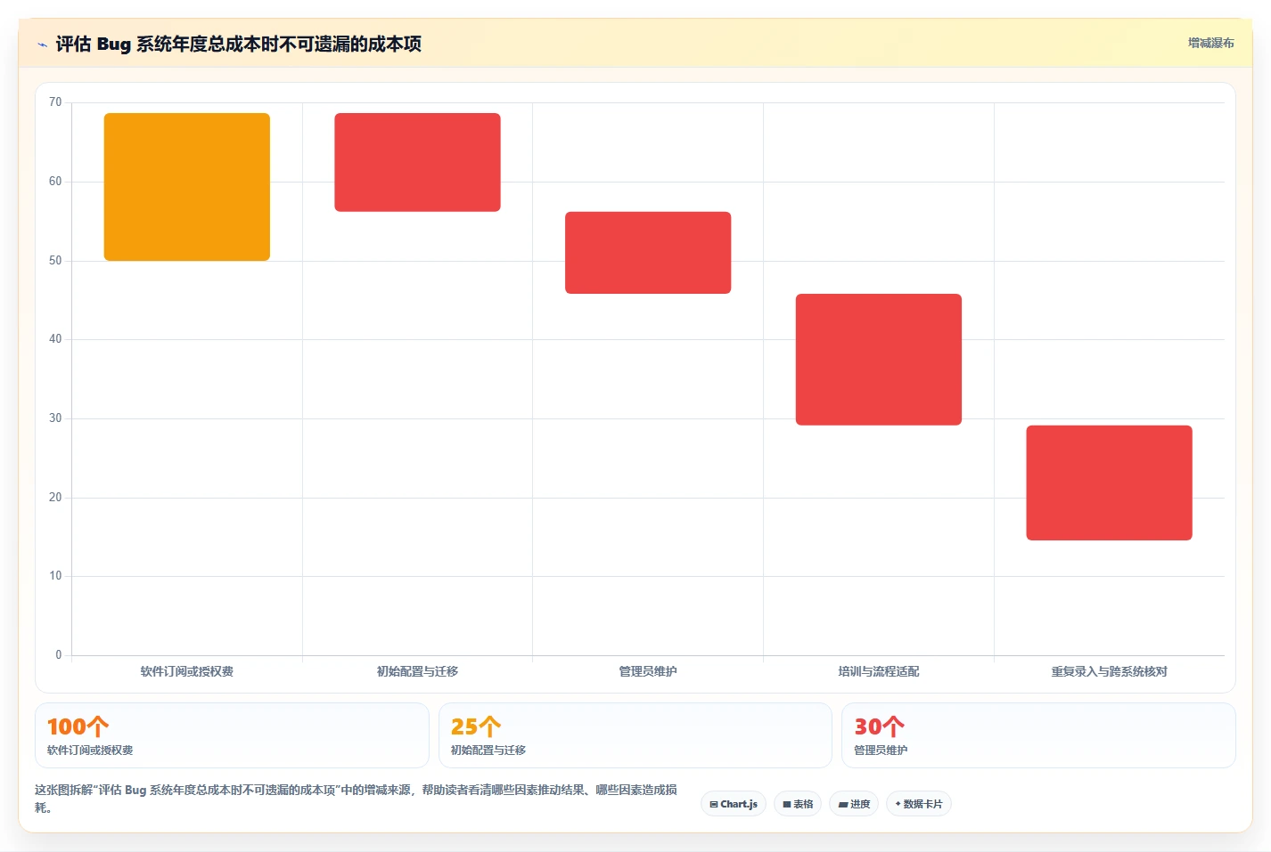This screenshot has height=852, width=1271.
Task: Click the y-axis value 0
Action: click(59, 655)
